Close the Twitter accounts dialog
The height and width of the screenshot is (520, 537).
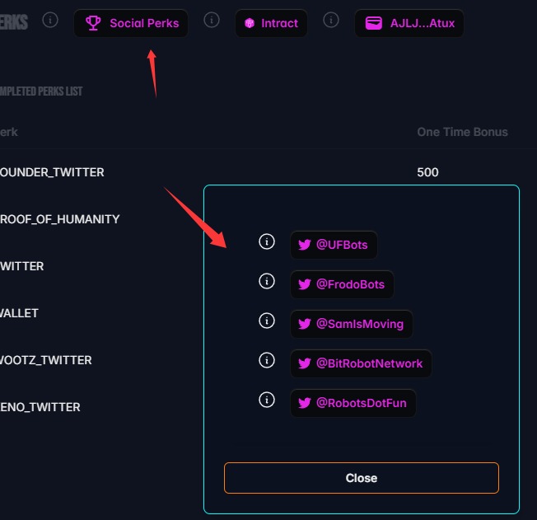pos(362,478)
